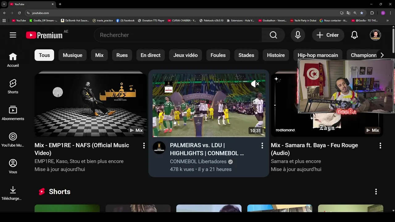The width and height of the screenshot is (395, 222).
Task: Open the hamburger guide menu
Action: pyautogui.click(x=13, y=35)
